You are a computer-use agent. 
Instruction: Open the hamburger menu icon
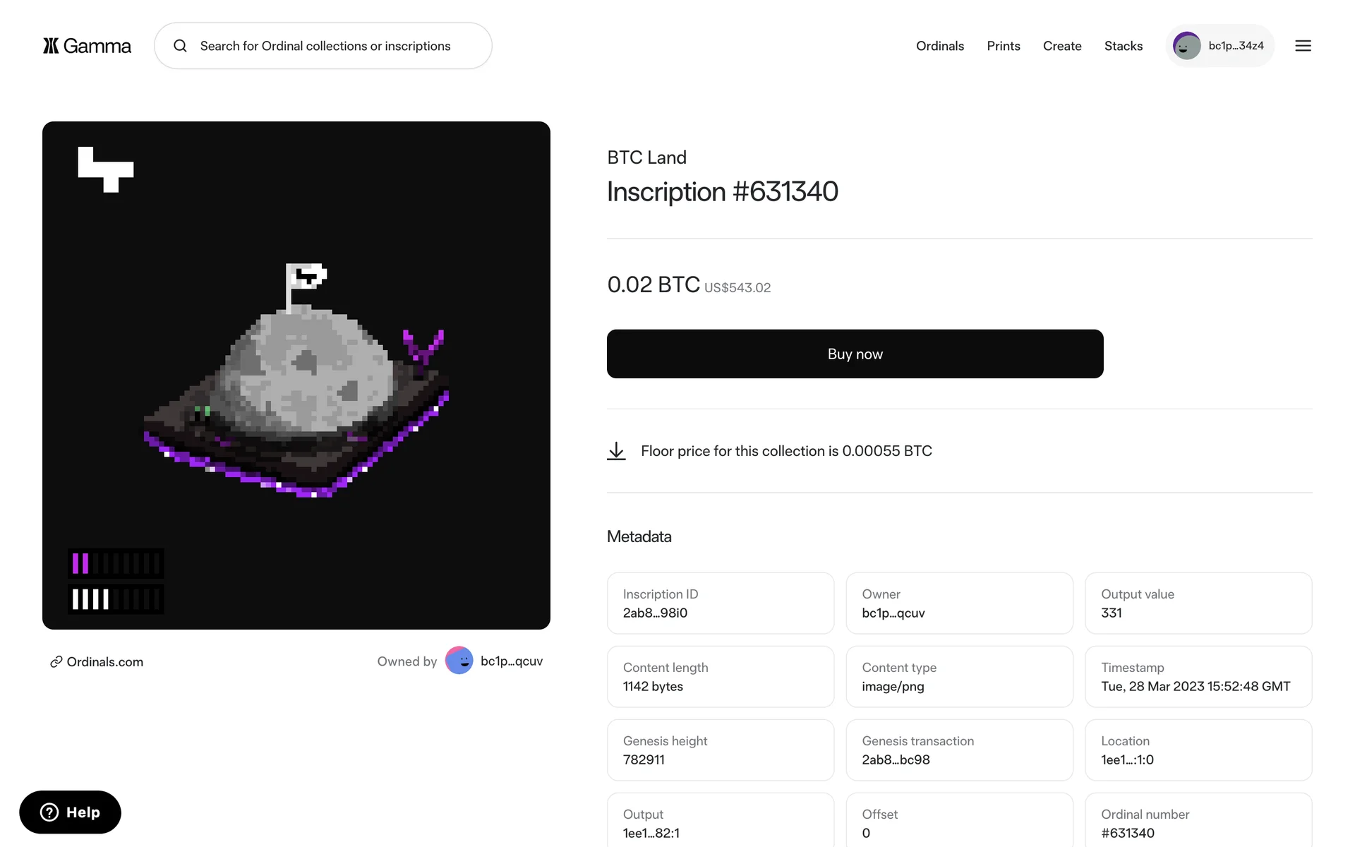click(1303, 46)
